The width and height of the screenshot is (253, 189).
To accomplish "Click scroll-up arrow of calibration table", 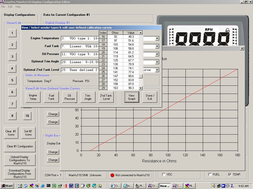I will click(x=141, y=33).
